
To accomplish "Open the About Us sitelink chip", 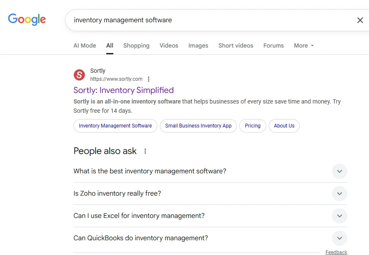I will [284, 126].
